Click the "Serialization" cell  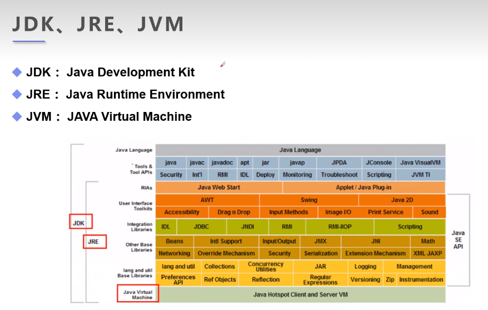tap(321, 253)
